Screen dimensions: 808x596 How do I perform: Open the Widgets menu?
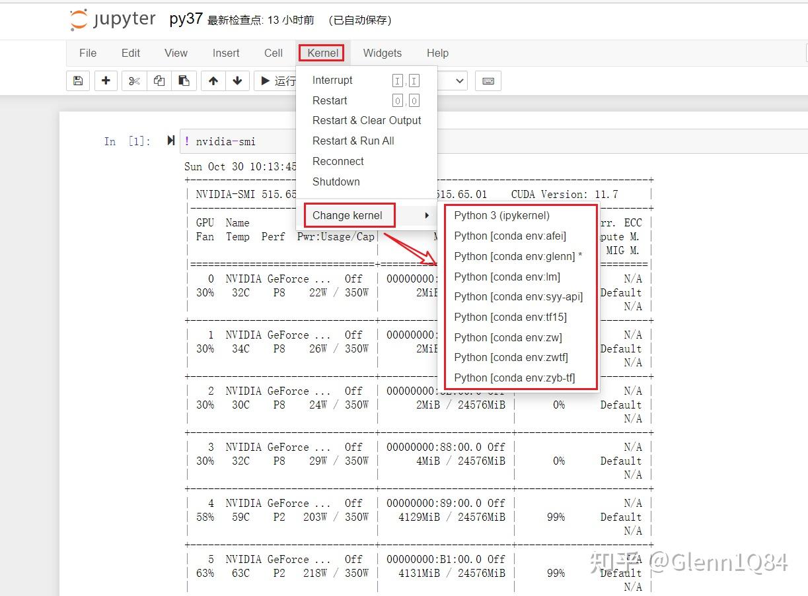tap(383, 53)
